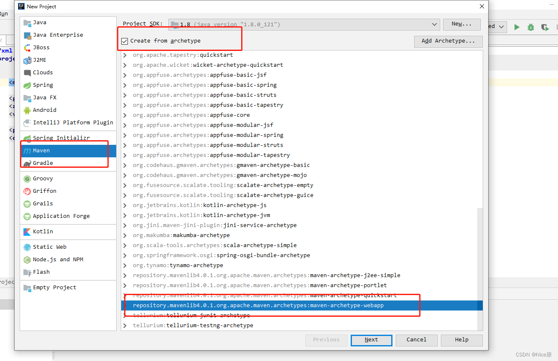Click the IntelliJ Platform Plugin icon

click(27, 123)
